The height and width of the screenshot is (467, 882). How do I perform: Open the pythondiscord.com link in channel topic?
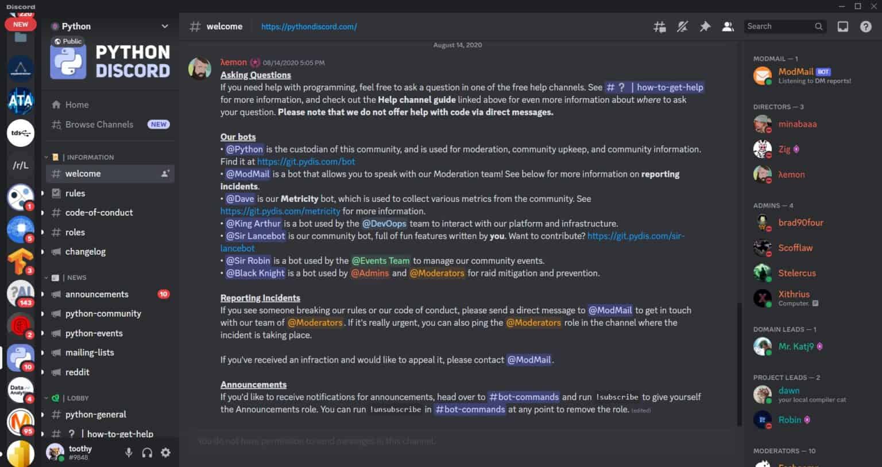click(308, 26)
